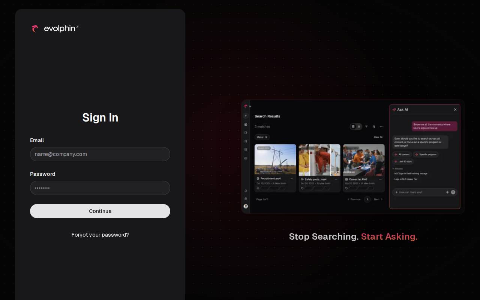Viewport: 480px width, 300px height.
Task: Click the product preview screenshot image
Action: pos(353,157)
